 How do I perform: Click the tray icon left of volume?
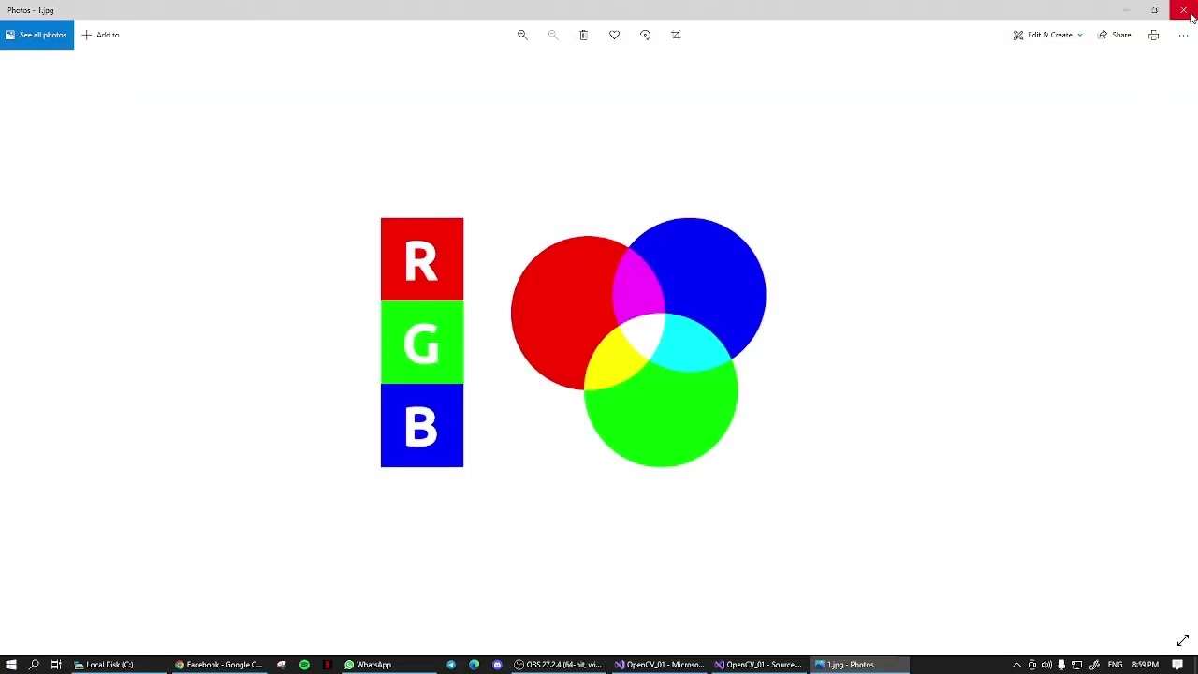coord(1031,665)
